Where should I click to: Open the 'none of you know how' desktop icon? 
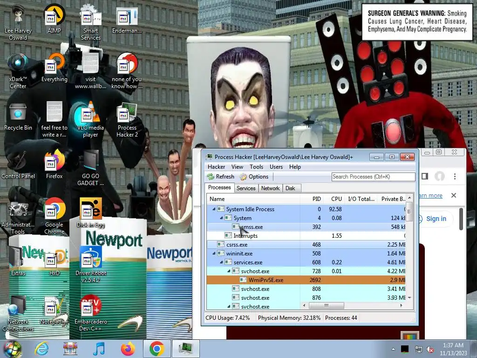pyautogui.click(x=127, y=71)
